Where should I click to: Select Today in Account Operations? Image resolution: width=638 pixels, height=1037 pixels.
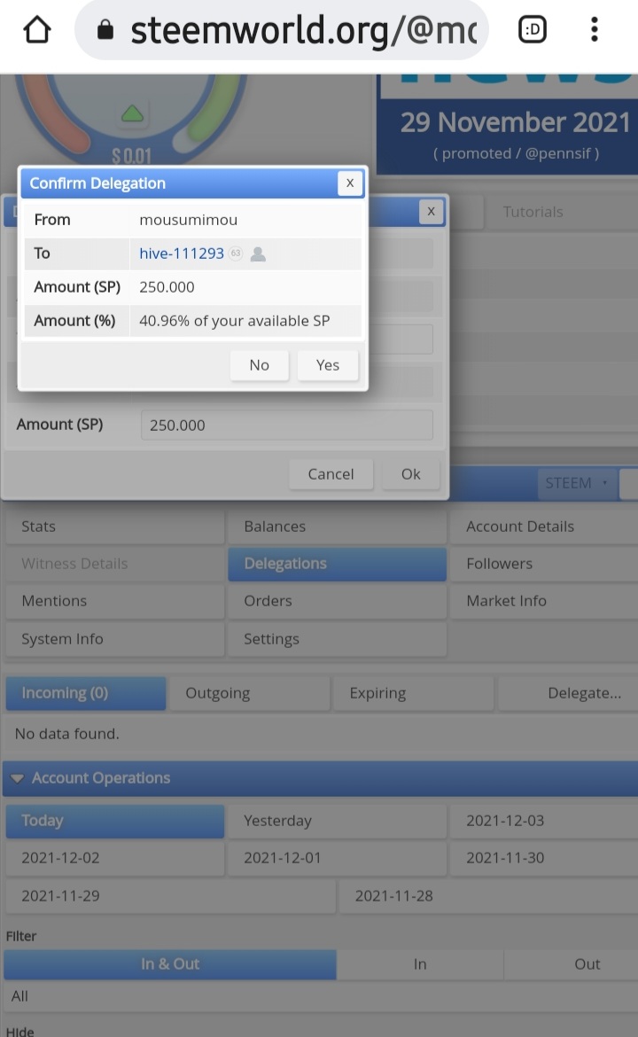coord(115,821)
